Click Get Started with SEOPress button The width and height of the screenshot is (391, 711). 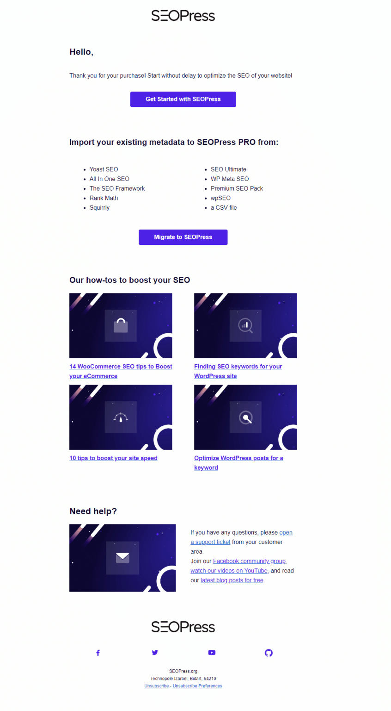[x=183, y=99]
